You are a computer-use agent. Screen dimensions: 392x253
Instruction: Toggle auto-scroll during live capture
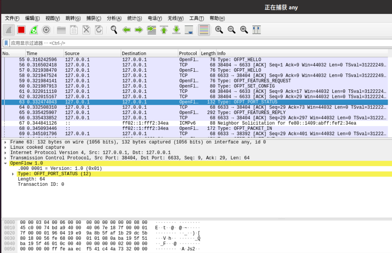[x=189, y=30]
